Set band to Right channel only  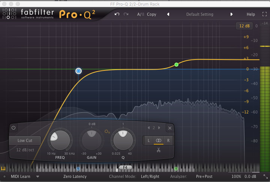pyautogui.click(x=168, y=140)
